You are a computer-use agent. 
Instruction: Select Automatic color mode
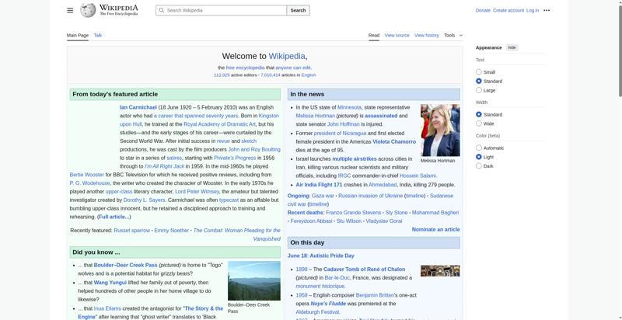[x=479, y=148]
